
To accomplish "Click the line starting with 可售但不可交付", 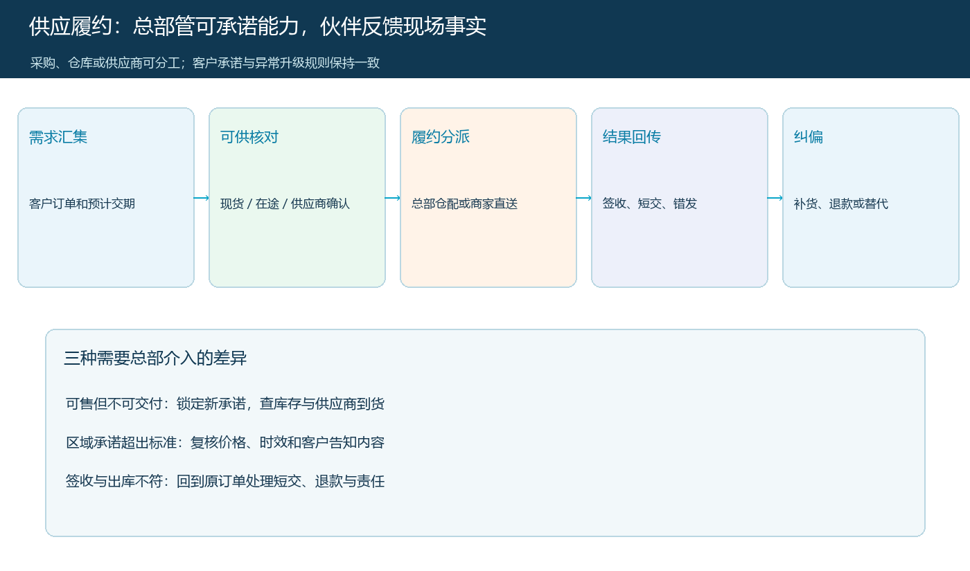I will click(x=225, y=404).
